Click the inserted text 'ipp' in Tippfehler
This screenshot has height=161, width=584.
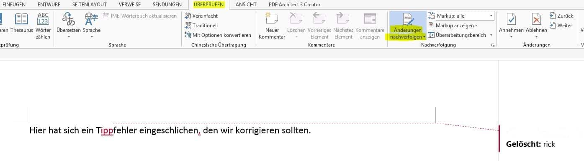107,131
